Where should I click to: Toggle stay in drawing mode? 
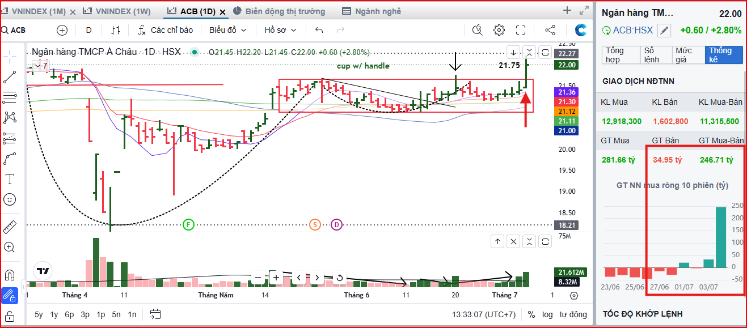point(10,296)
